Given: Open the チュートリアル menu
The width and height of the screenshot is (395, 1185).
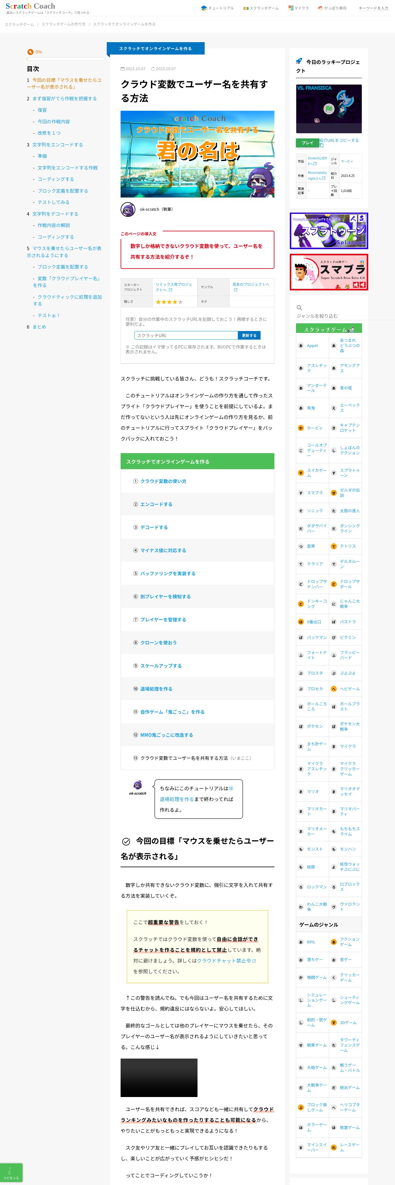Looking at the screenshot, I should click(217, 8).
